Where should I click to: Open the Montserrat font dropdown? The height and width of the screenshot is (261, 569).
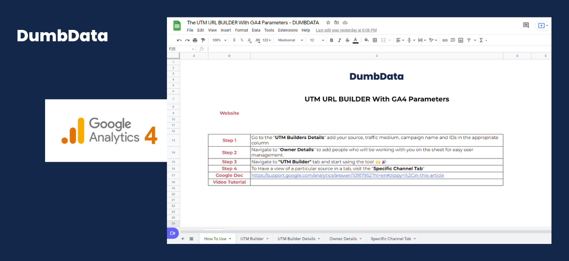pyautogui.click(x=290, y=40)
